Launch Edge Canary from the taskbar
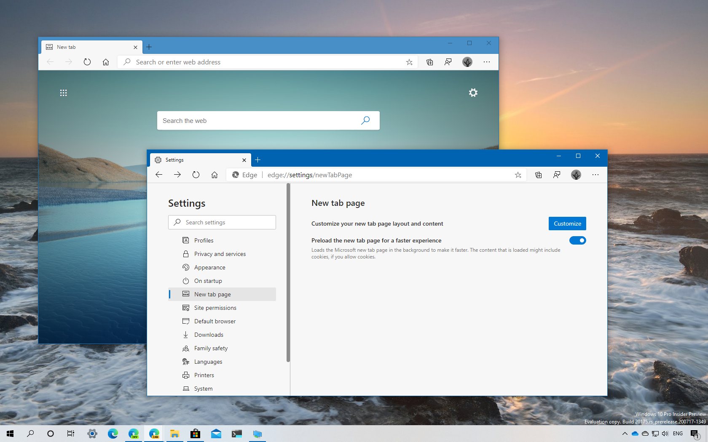The image size is (708, 442). (x=154, y=434)
